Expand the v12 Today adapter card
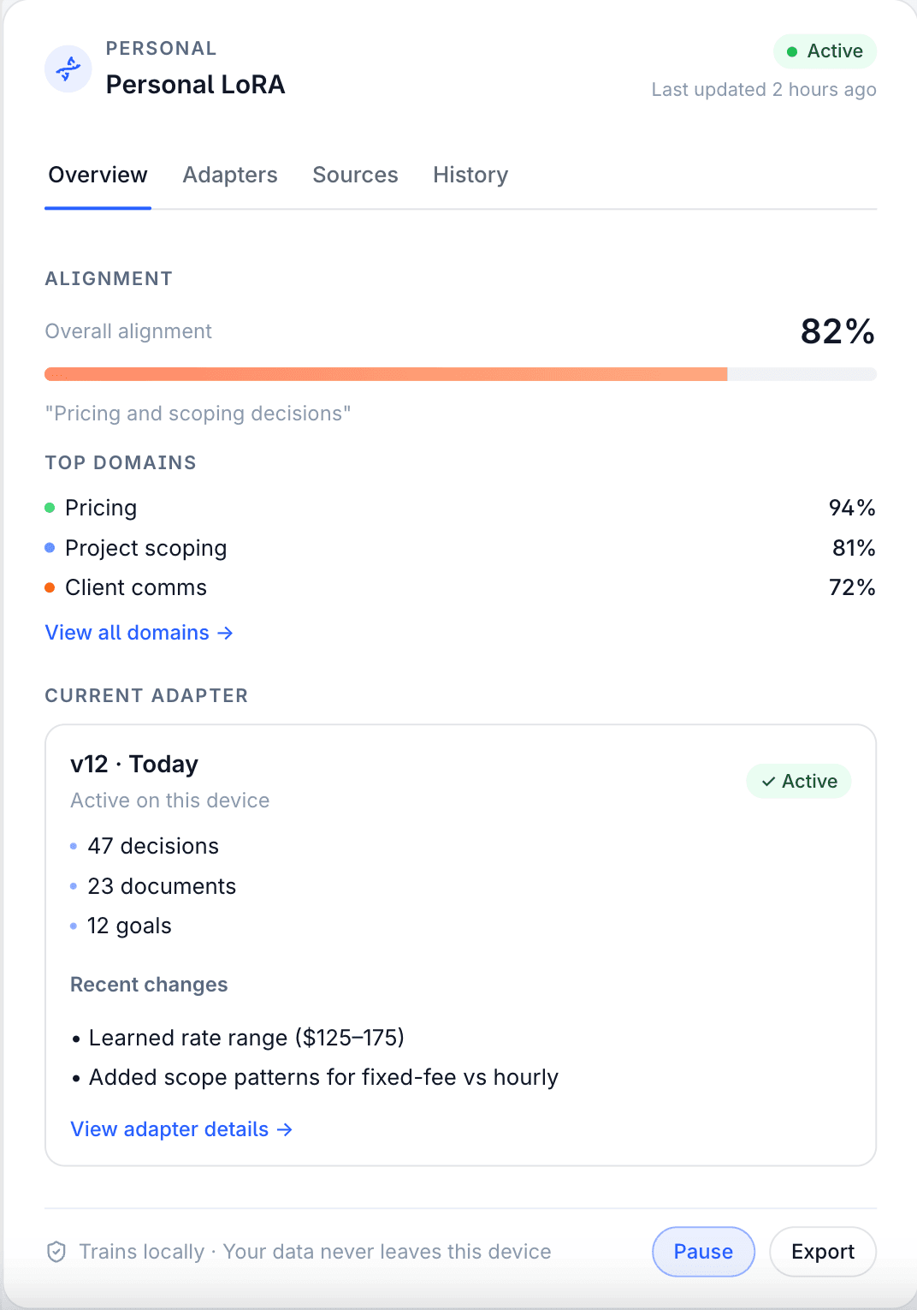The image size is (917, 1310). (133, 764)
